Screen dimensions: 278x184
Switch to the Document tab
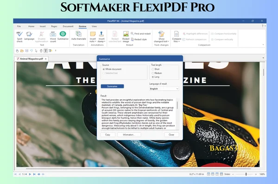click(68, 26)
